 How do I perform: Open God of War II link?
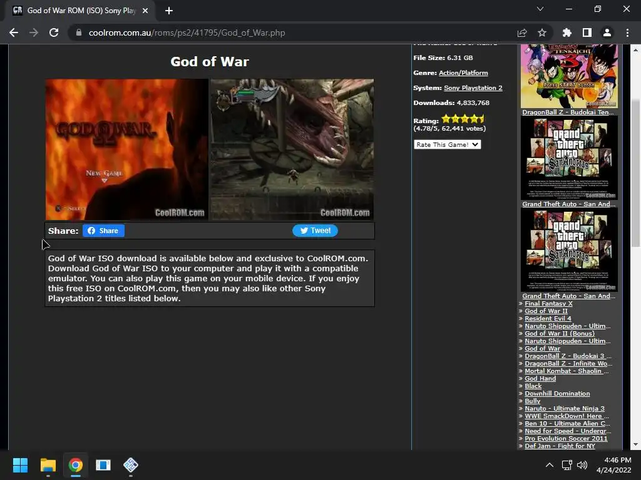pyautogui.click(x=546, y=311)
